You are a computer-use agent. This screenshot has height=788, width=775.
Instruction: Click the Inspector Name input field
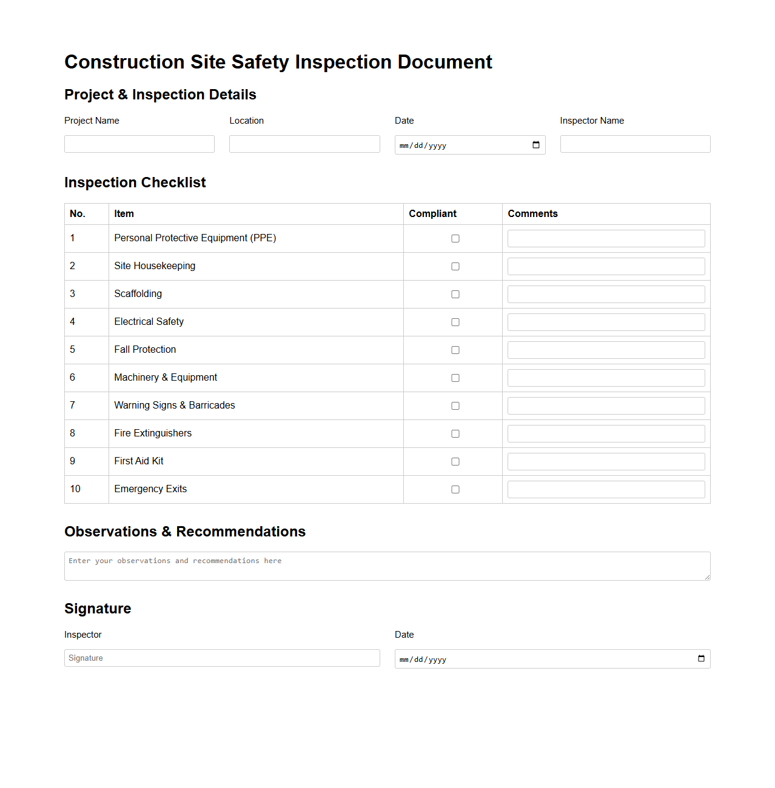coord(634,144)
